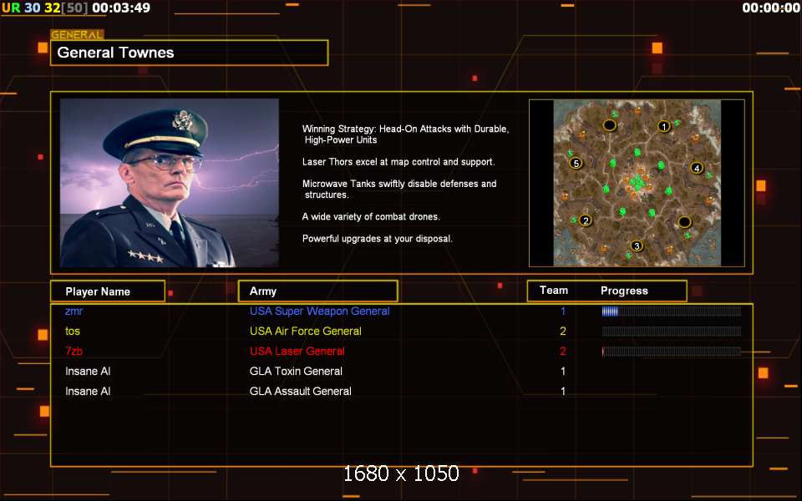Click GLA Assault General army text

(x=300, y=391)
